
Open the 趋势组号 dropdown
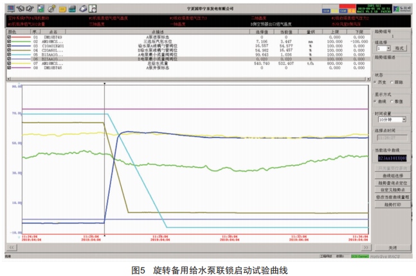(391, 37)
